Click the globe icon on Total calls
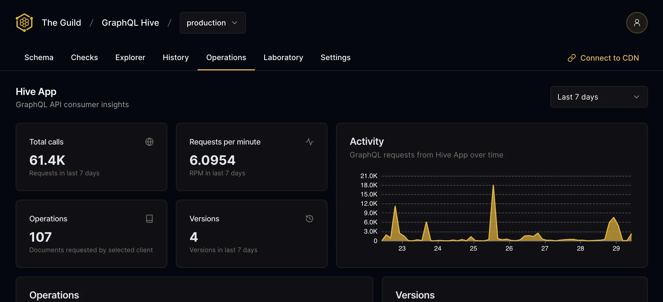This screenshot has width=663, height=302. click(149, 142)
